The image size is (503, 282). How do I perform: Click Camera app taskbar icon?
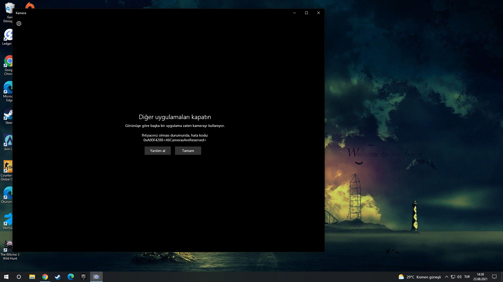click(96, 277)
